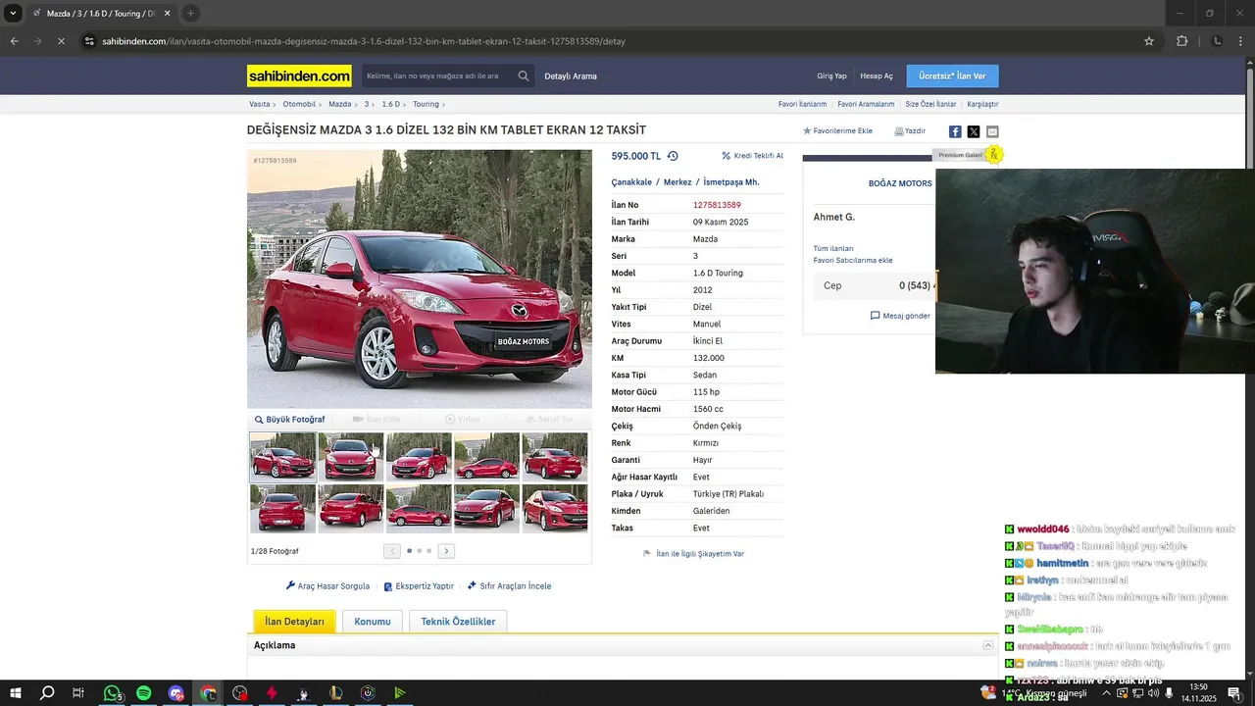This screenshot has width=1255, height=706.
Task: Open Windows Start menu
Action: [16, 693]
